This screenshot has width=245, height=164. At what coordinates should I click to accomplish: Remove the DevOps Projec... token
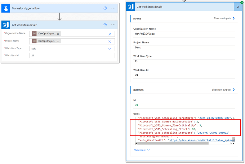(x=58, y=41)
